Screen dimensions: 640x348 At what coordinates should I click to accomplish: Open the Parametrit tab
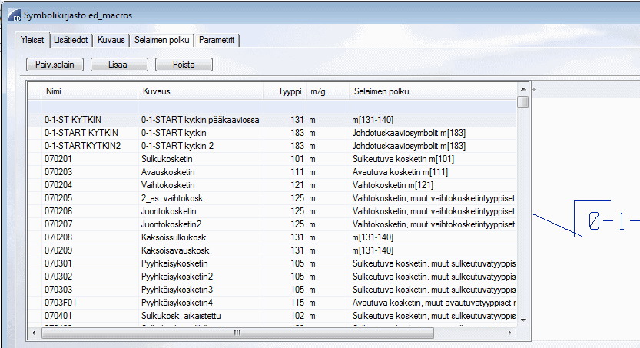tap(218, 40)
